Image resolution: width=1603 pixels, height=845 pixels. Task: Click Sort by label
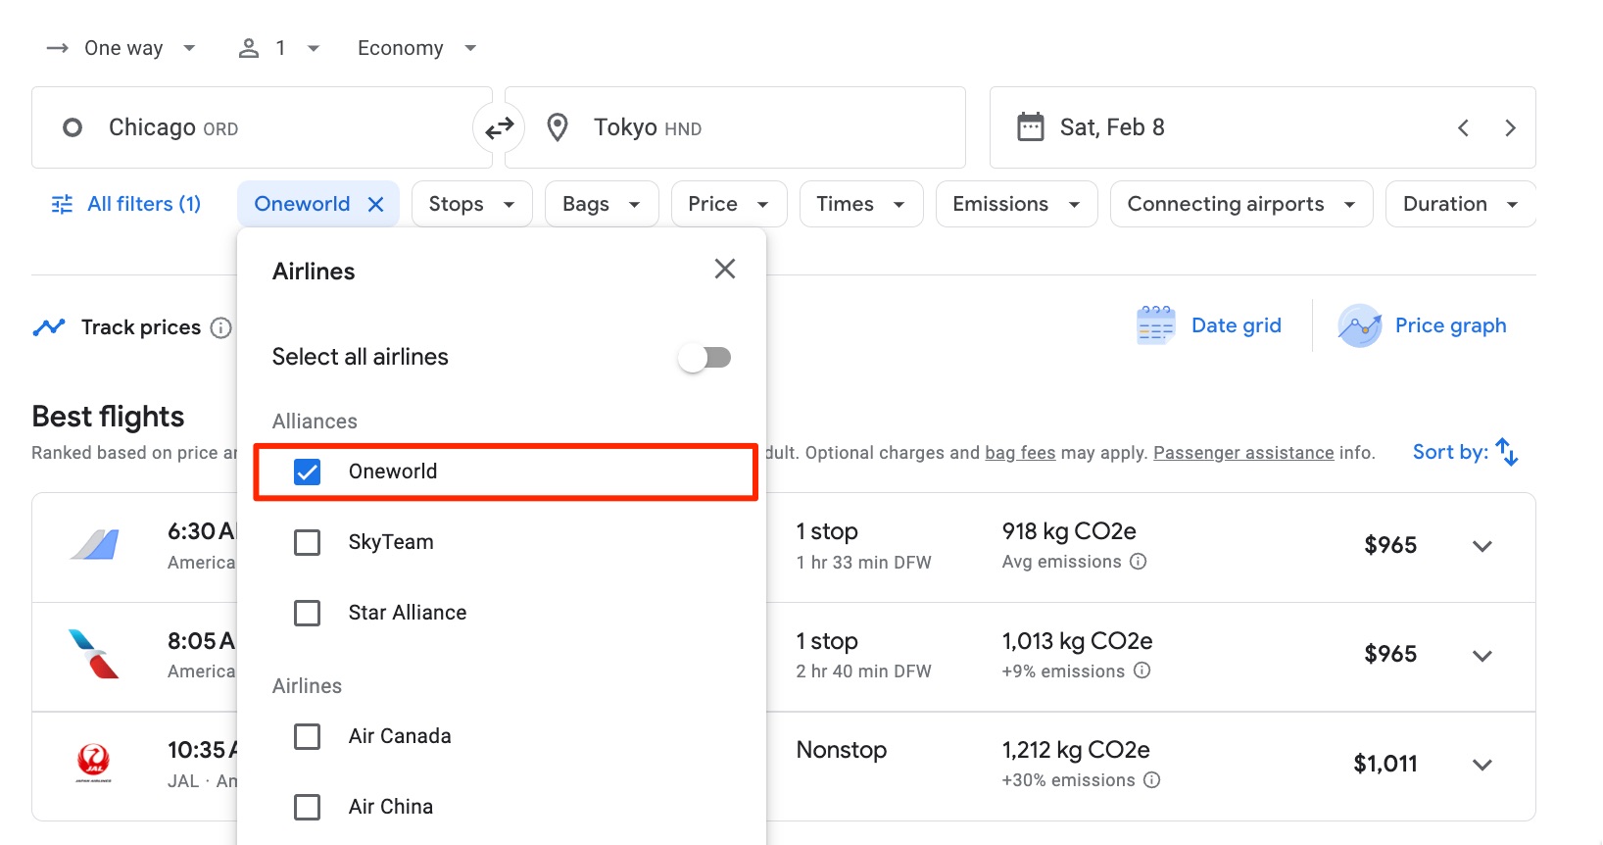pos(1450,452)
